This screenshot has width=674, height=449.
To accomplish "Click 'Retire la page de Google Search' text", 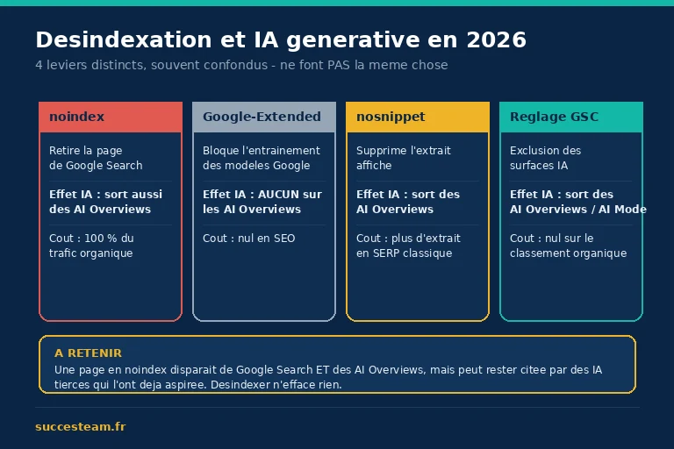I will pyautogui.click(x=96, y=158).
